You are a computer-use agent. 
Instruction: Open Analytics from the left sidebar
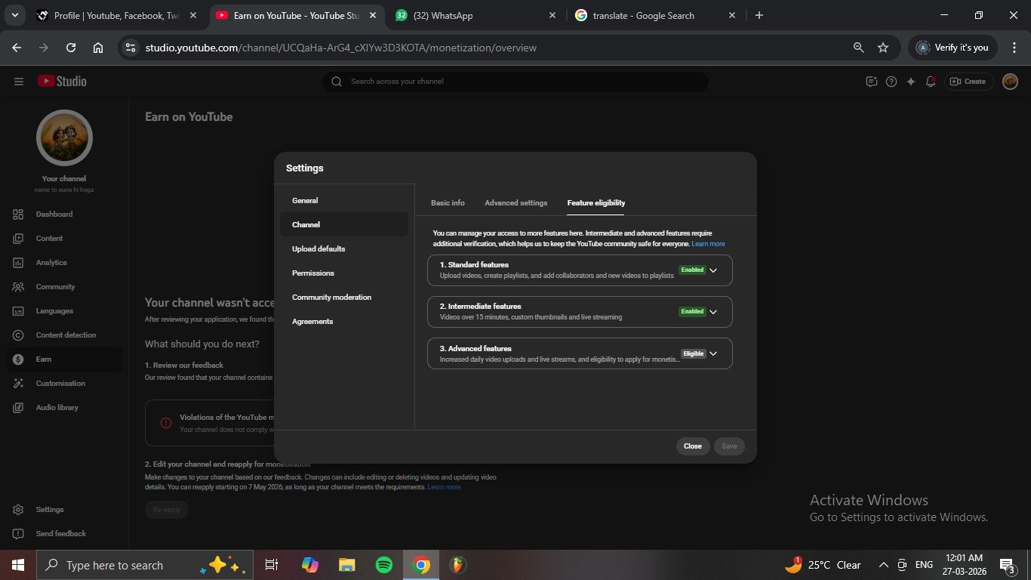51,263
